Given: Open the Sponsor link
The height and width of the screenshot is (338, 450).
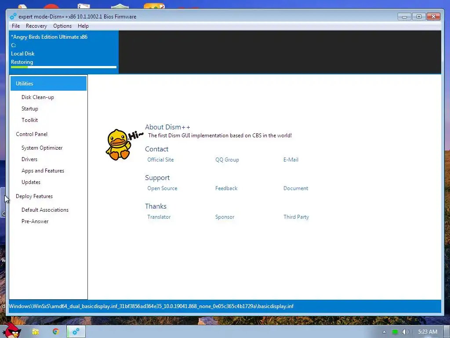Looking at the screenshot, I should pyautogui.click(x=225, y=217).
